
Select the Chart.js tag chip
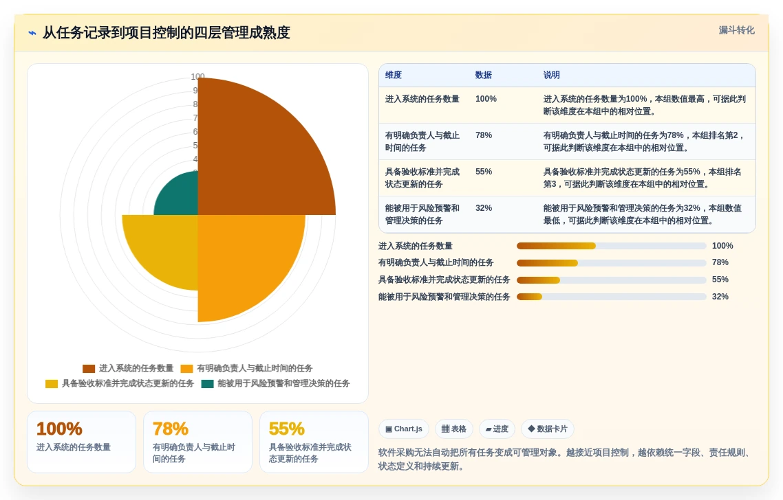click(403, 429)
